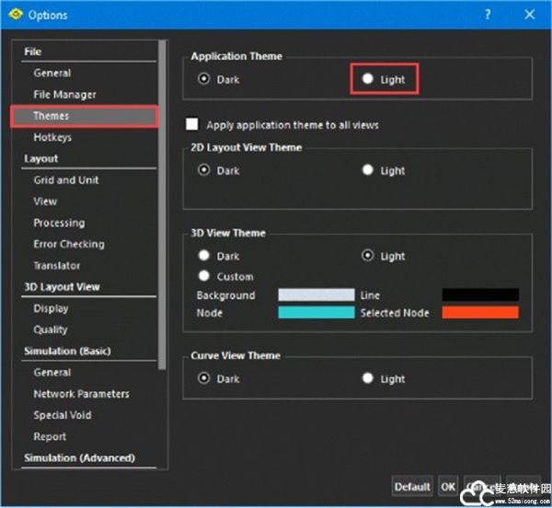This screenshot has height=508, width=552.
Task: Open the Background color swatch
Action: (316, 295)
